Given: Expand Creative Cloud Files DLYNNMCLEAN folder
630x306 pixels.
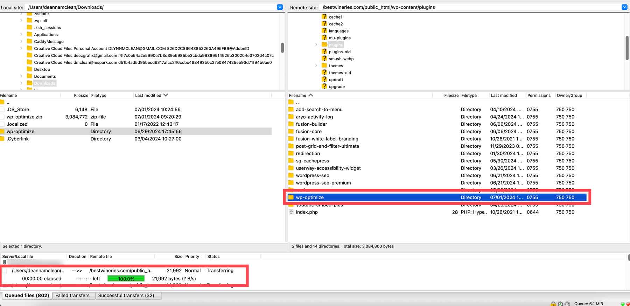Looking at the screenshot, I should click(x=21, y=48).
